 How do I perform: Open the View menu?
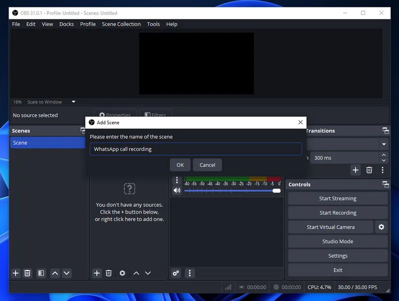47,24
